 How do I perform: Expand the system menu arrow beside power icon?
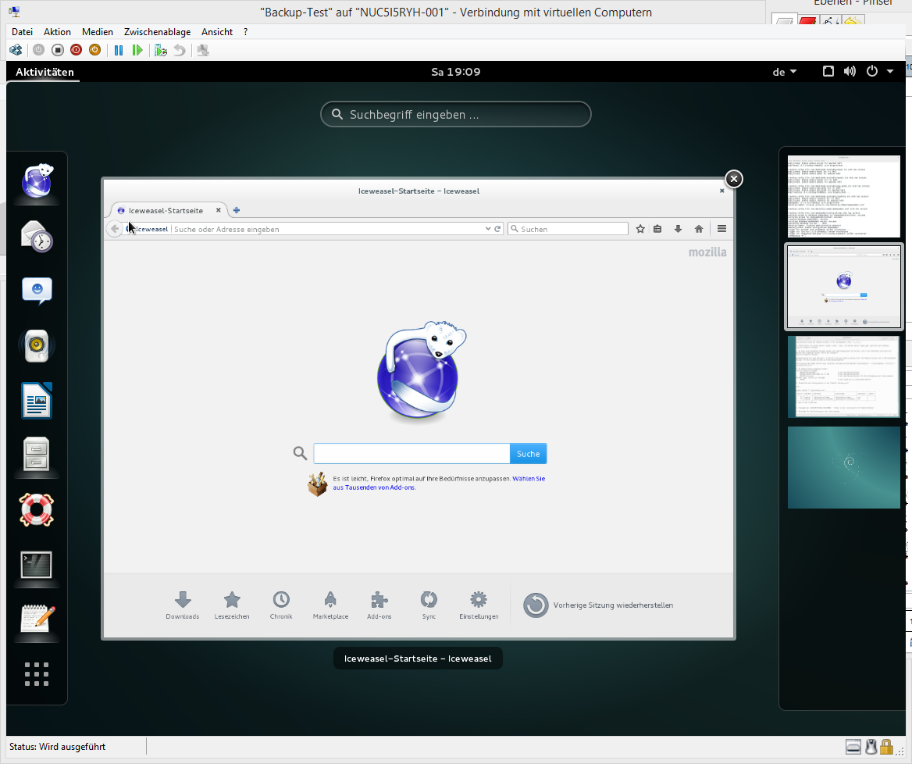tap(890, 72)
